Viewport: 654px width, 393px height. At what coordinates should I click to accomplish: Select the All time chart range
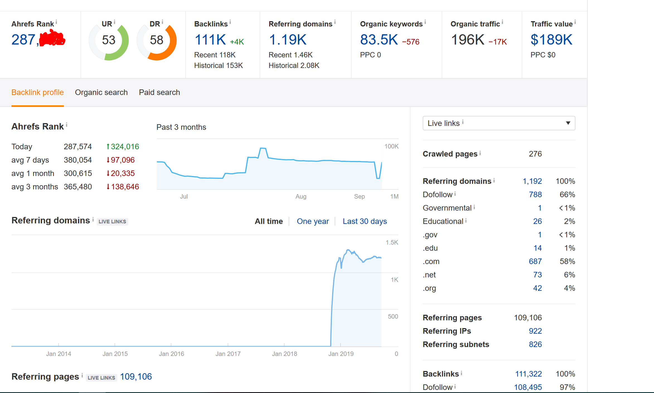point(269,221)
